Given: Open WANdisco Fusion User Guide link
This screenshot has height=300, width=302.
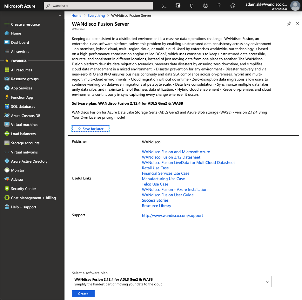Looking at the screenshot, I should (x=168, y=195).
